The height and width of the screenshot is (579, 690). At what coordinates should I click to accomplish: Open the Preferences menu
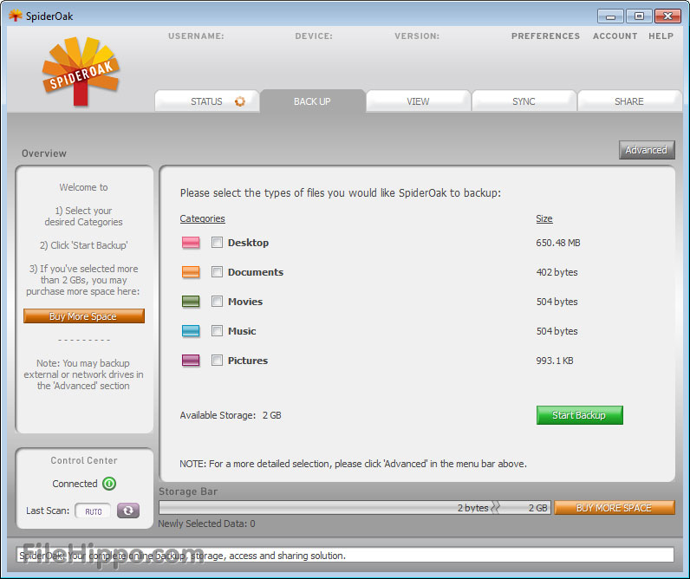tap(545, 36)
